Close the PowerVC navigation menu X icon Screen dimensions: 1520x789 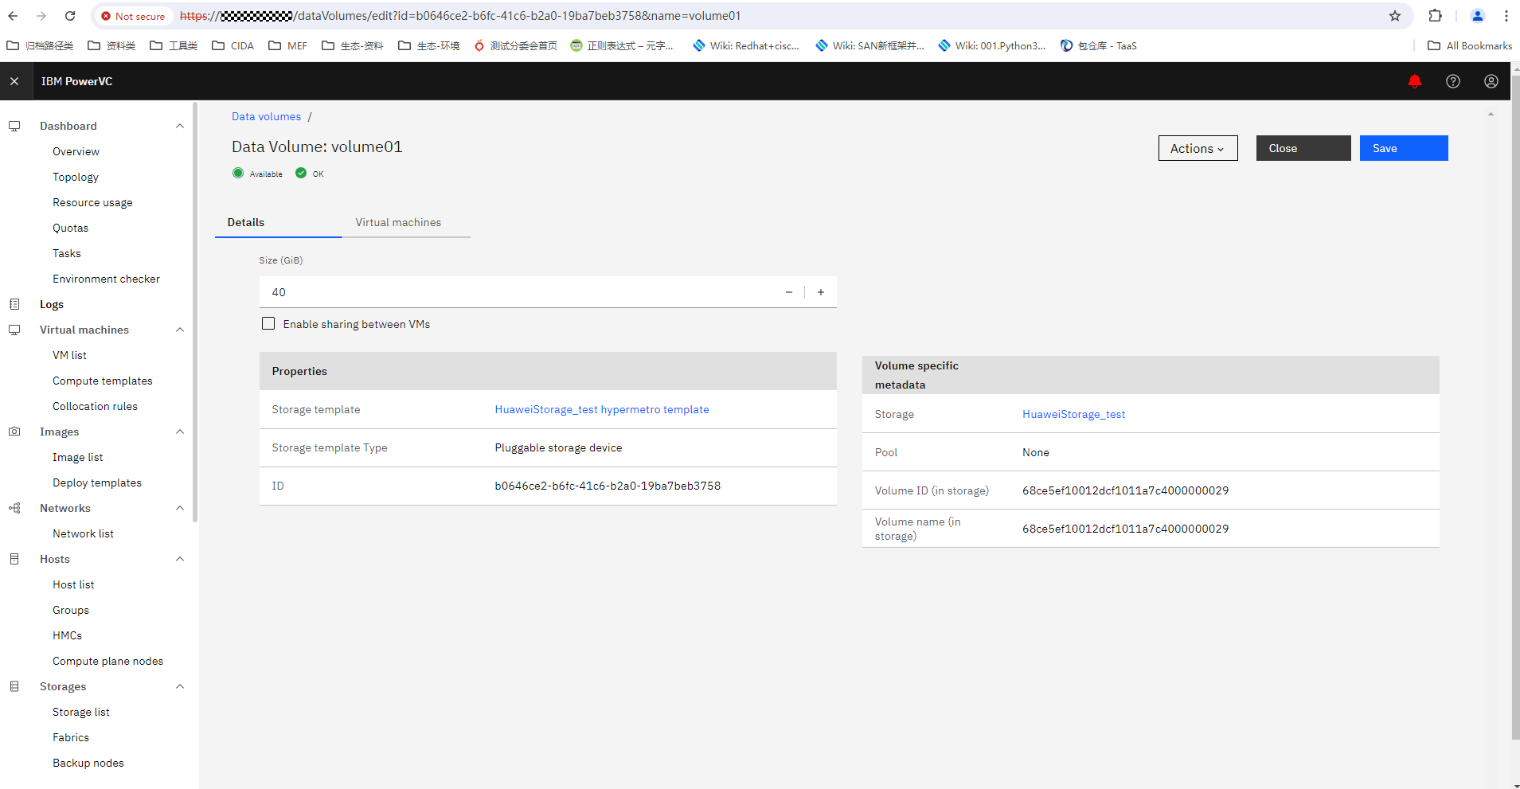14,81
